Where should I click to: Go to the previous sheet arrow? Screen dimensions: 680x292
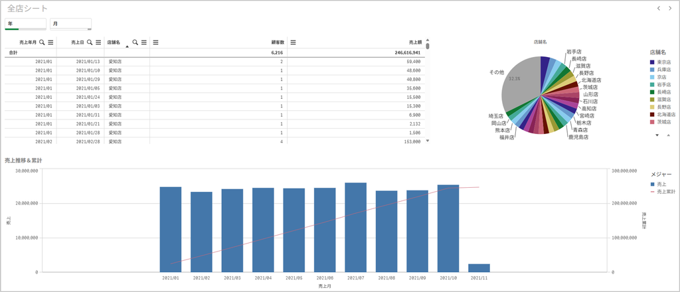(659, 8)
